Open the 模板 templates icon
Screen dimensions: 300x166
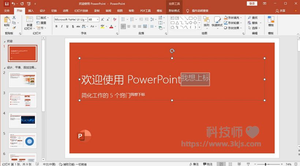coord(271,21)
